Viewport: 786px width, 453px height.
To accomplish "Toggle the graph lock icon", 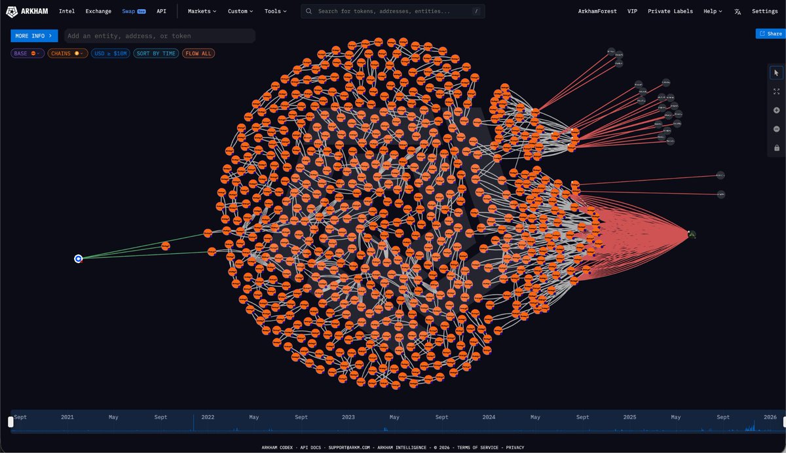I will 776,148.
